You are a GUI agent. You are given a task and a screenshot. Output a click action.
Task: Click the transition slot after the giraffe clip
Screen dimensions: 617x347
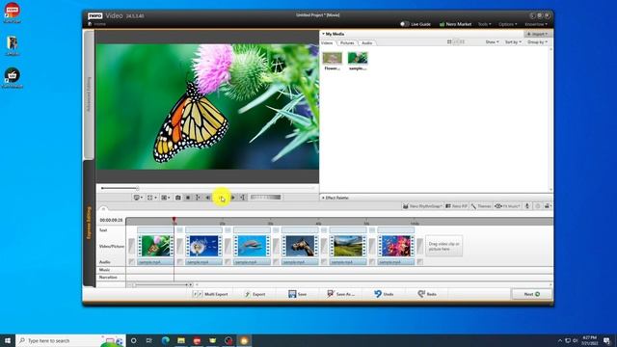324,247
